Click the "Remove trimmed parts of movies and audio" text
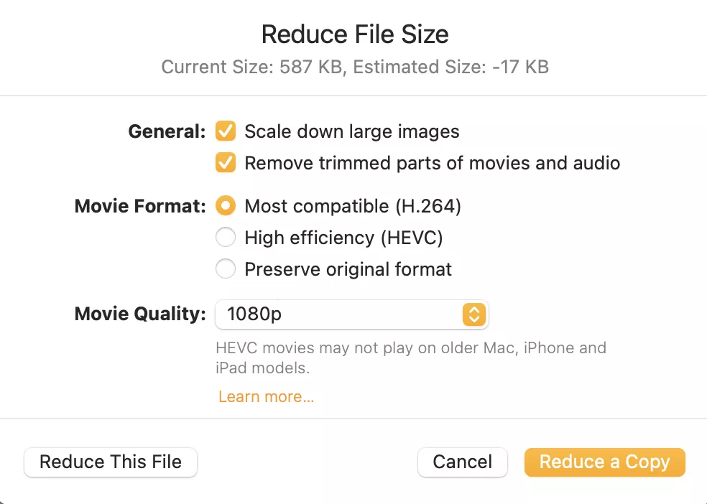 pos(432,163)
